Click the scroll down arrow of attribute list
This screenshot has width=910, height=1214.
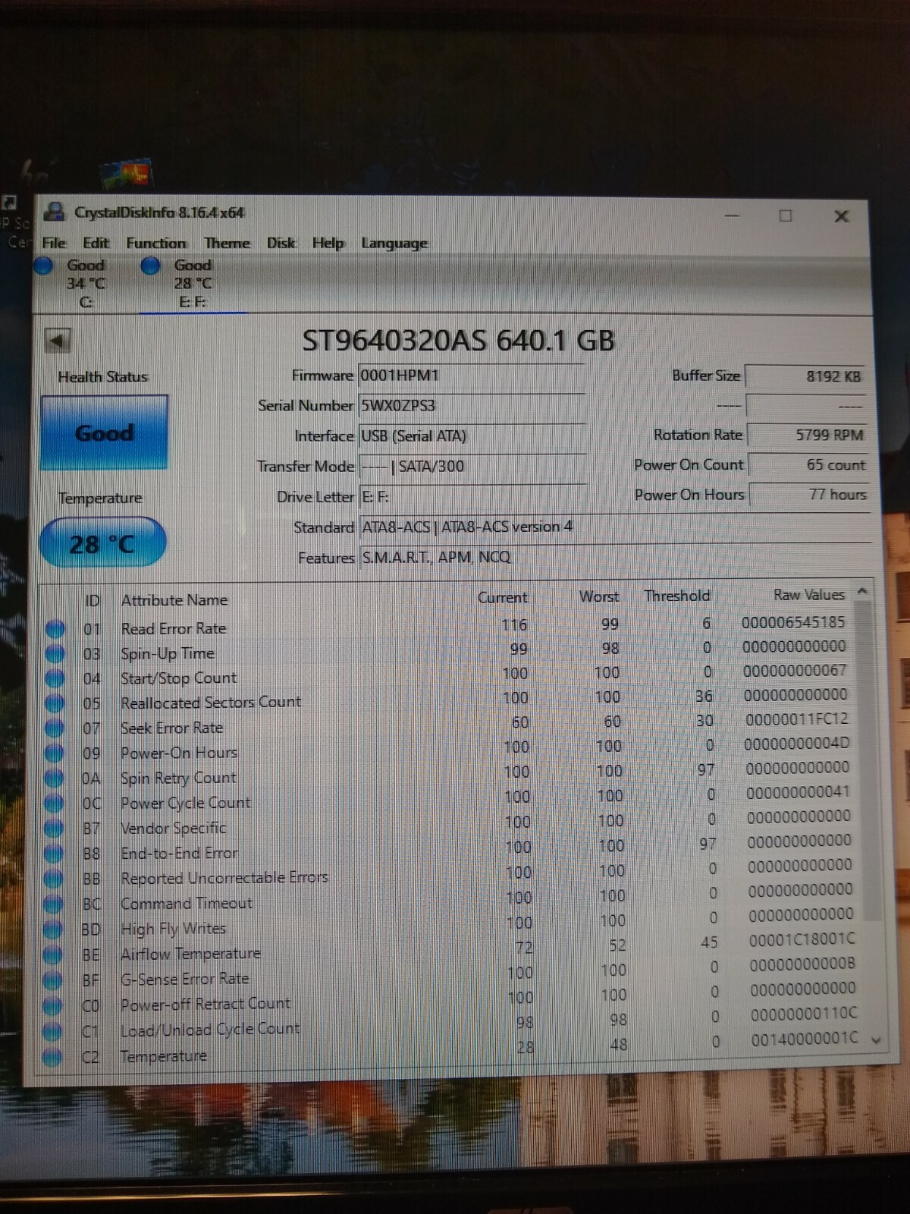point(876,1040)
